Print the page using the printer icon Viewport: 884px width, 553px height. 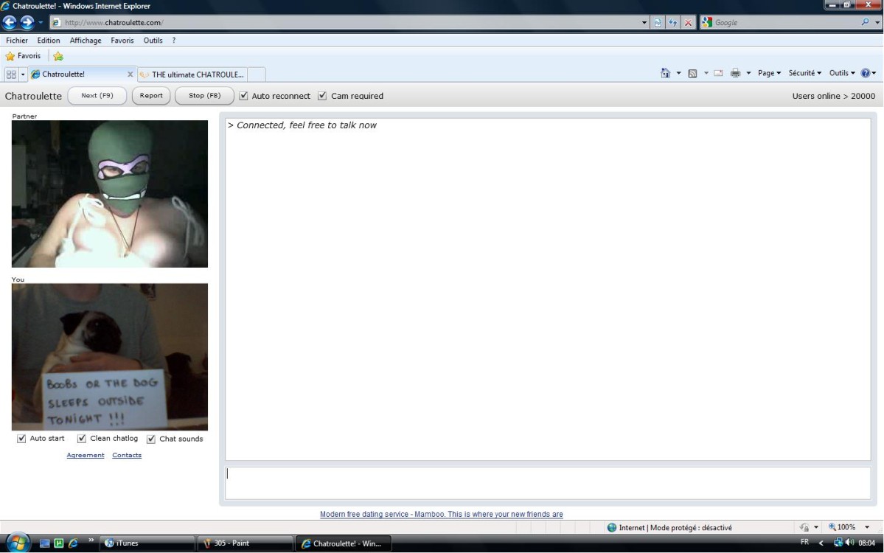tap(735, 73)
